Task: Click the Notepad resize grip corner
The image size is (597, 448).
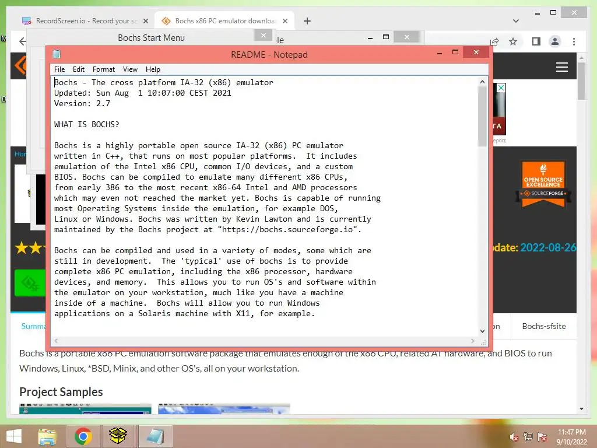Action: point(483,342)
